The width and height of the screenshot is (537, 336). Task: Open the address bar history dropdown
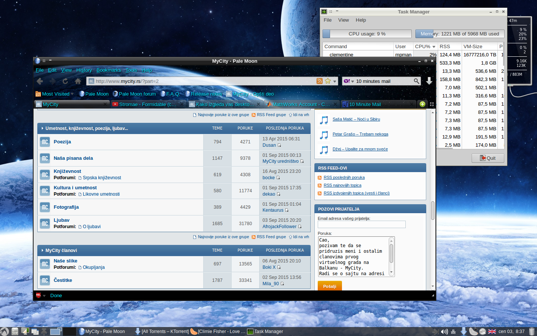(335, 81)
